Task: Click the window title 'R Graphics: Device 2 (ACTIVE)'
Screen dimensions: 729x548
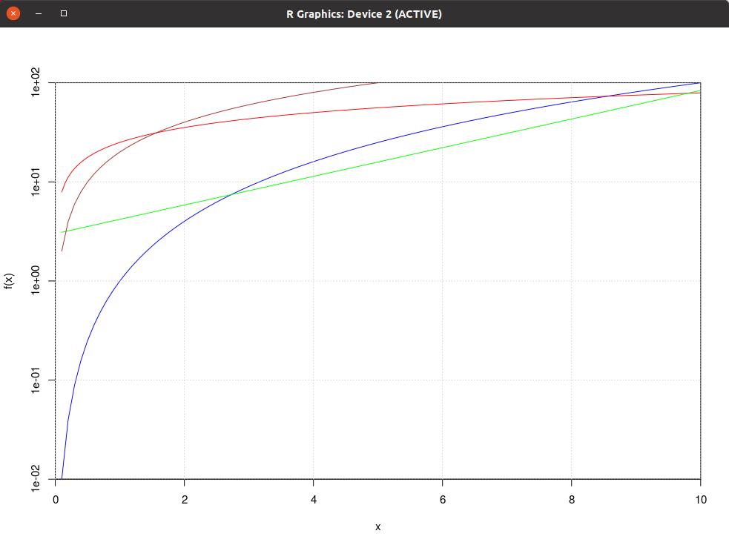Action: click(x=364, y=14)
